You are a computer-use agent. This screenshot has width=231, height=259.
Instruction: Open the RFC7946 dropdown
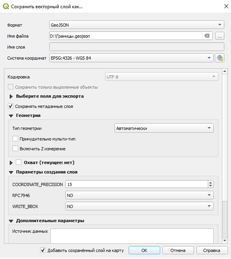[x=139, y=195]
